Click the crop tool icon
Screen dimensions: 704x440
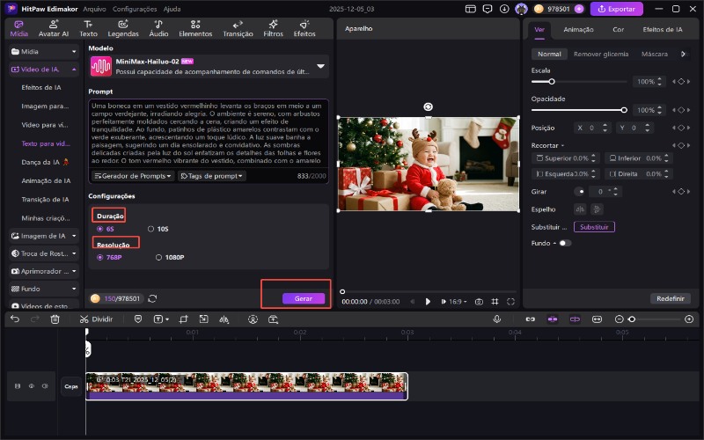(183, 319)
